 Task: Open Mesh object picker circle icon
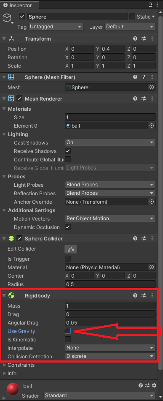tap(152, 87)
